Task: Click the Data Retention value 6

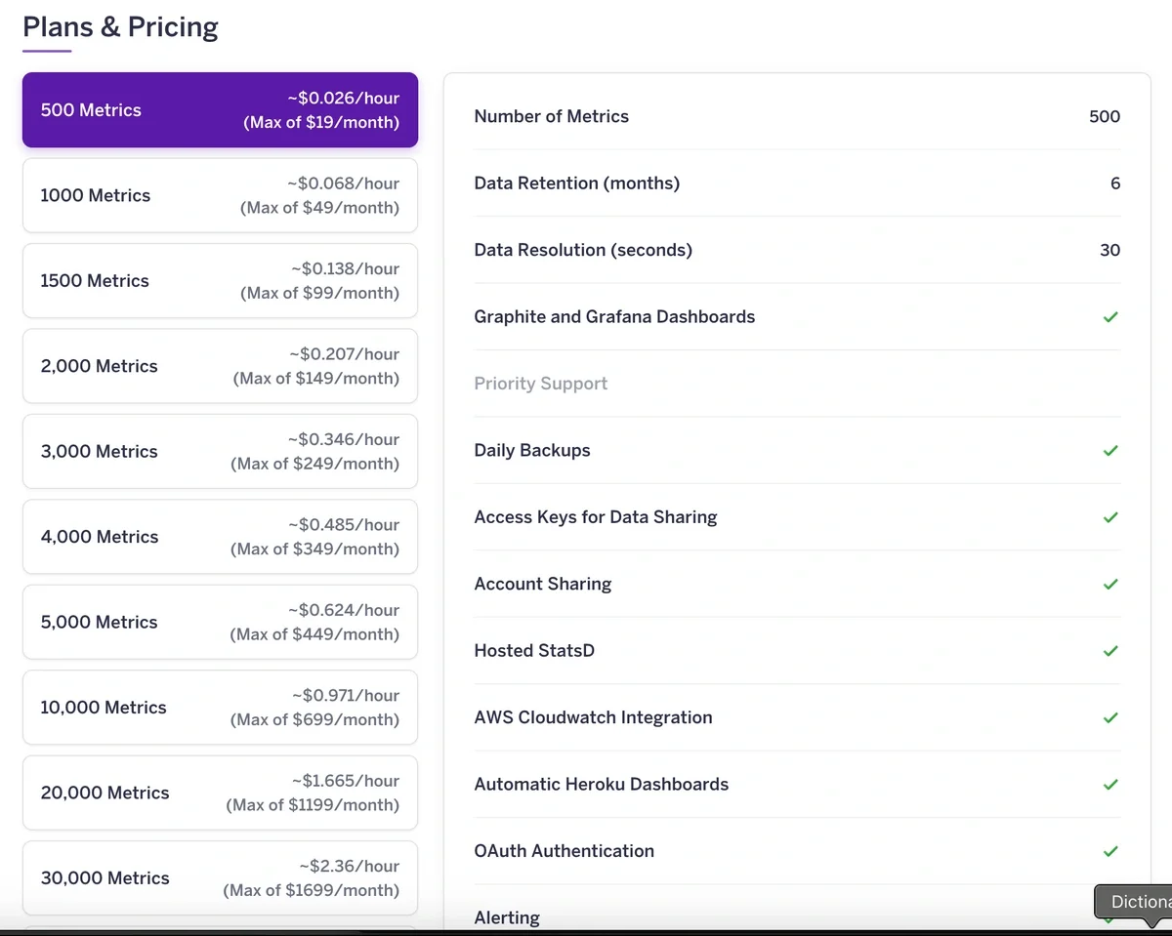Action: tap(1115, 183)
